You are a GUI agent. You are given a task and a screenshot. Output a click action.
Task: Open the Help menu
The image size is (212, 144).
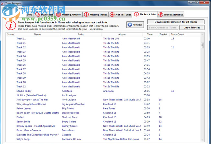20,8
